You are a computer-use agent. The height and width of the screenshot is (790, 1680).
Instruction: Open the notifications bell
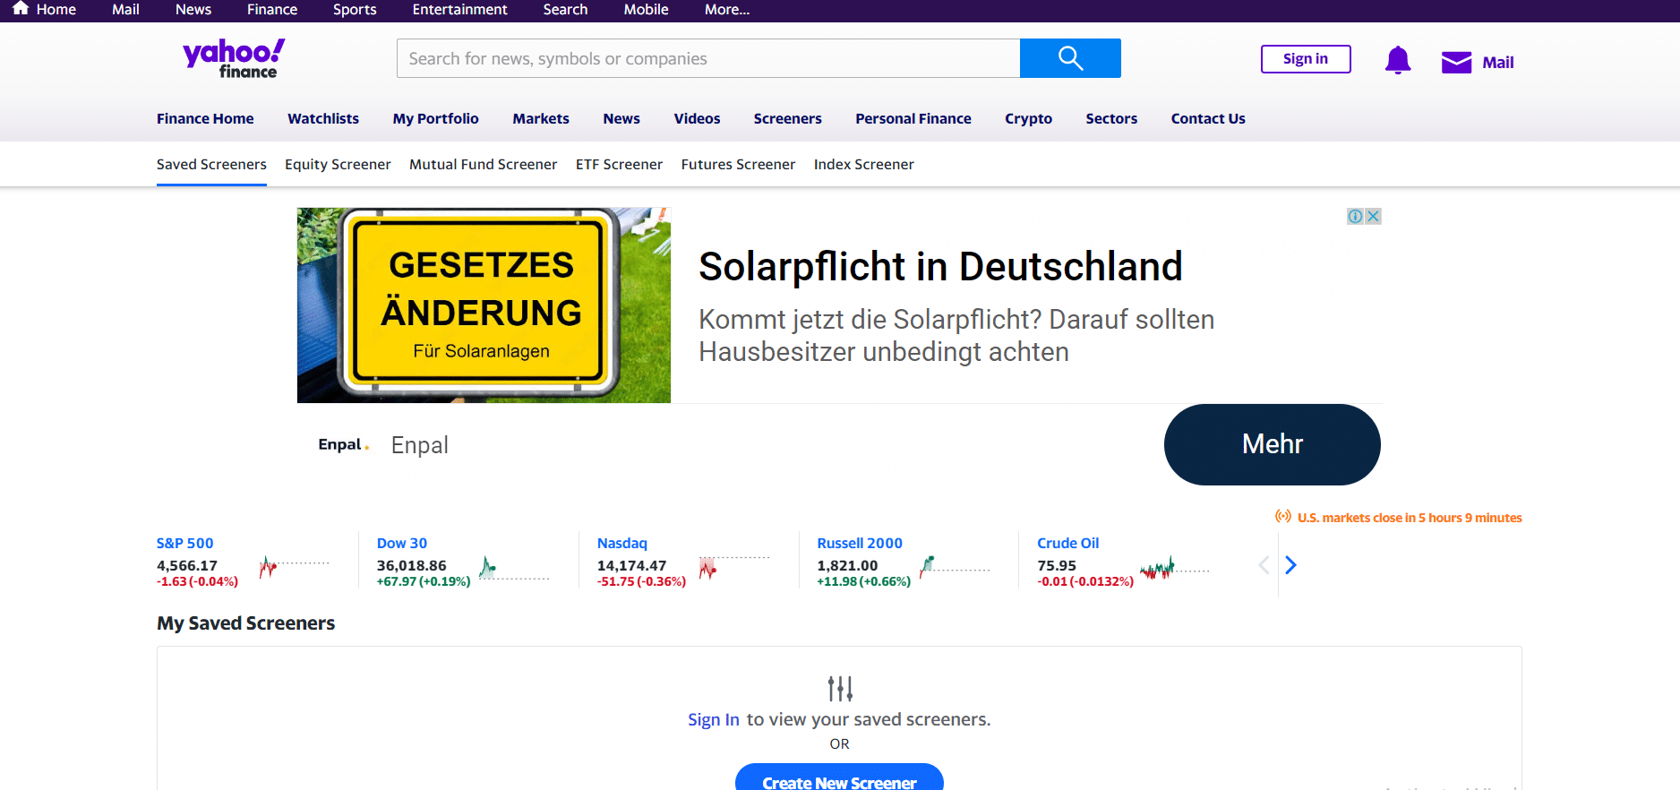click(x=1398, y=61)
